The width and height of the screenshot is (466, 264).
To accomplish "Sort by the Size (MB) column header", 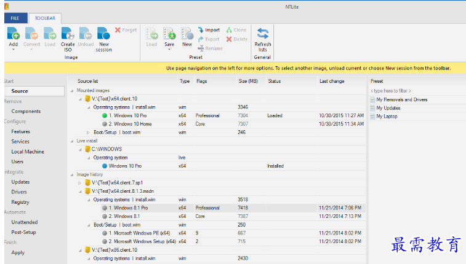I will pyautogui.click(x=247, y=81).
